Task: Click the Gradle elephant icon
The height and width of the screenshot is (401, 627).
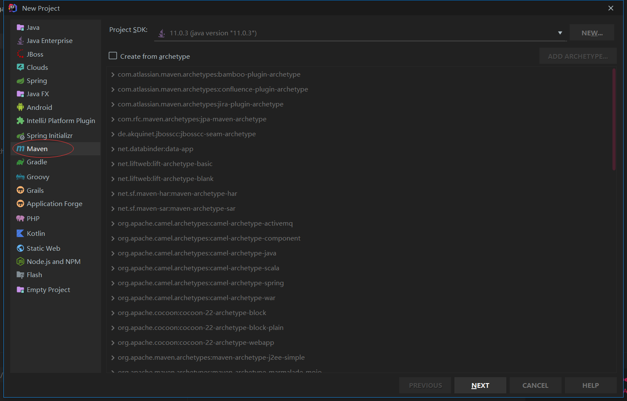Action: [x=20, y=162]
